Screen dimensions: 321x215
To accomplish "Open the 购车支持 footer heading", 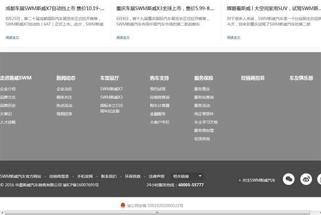I will [159, 78].
